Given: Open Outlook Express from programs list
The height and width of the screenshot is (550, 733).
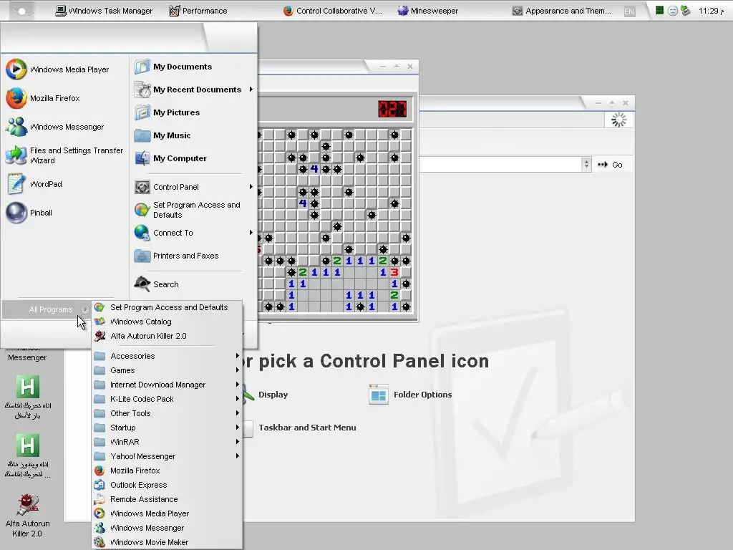Looking at the screenshot, I should tap(130, 485).
